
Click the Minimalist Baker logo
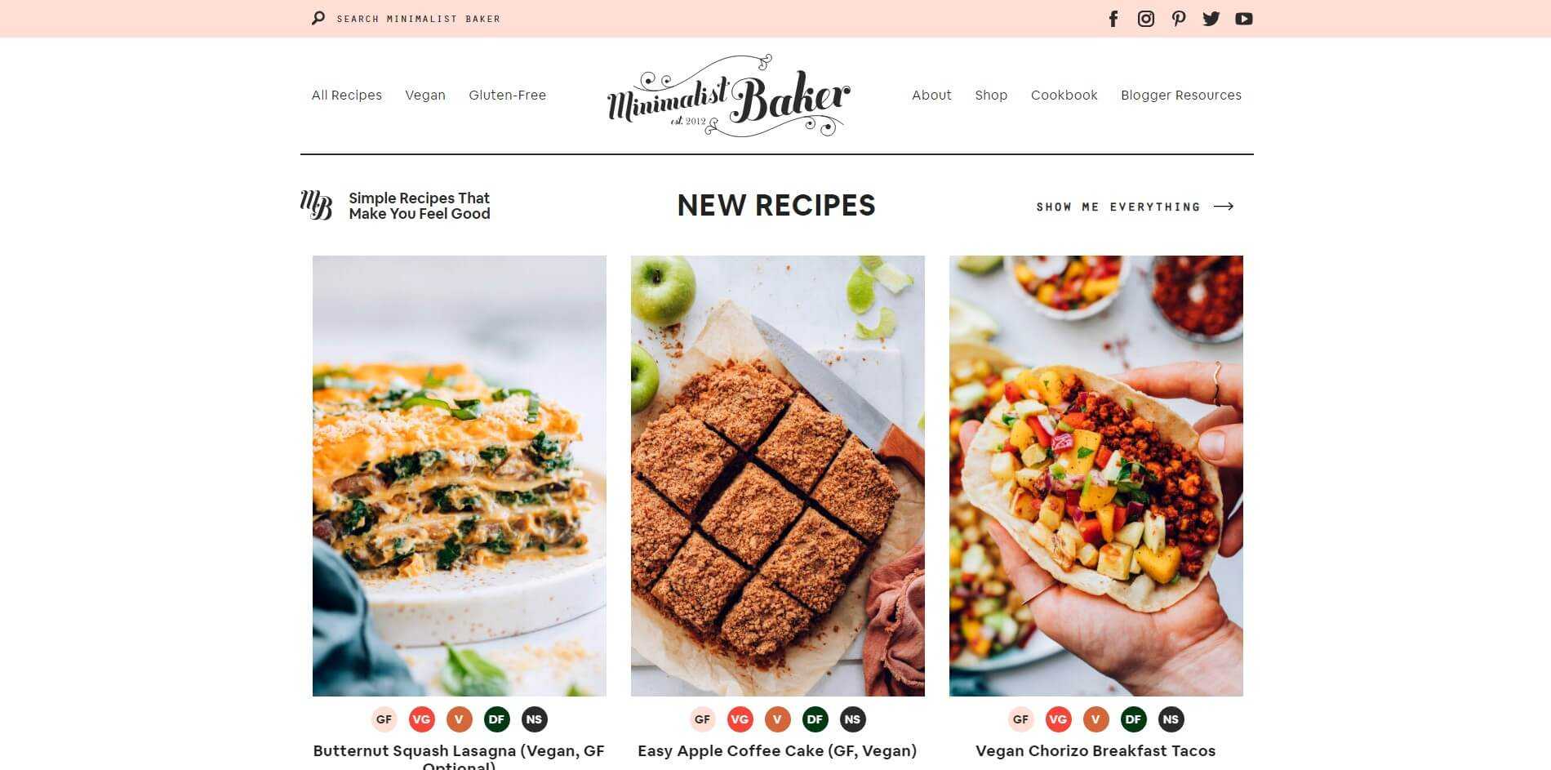[729, 96]
